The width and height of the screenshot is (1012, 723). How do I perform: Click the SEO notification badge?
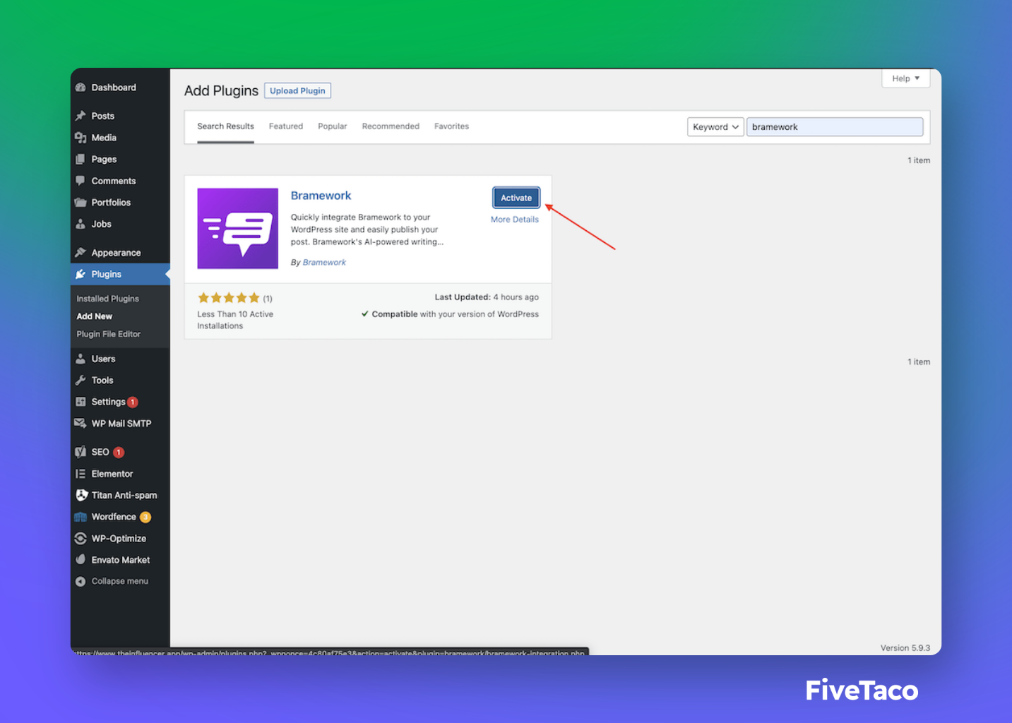point(119,453)
